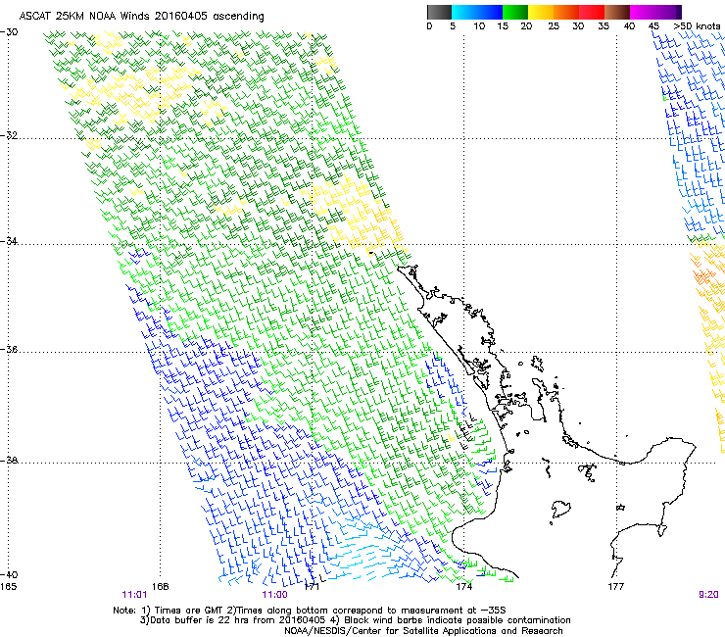Screen dimensions: 725x637
Task: Click the 'Data buffer is 22 hrs' note line
Action: [355, 620]
